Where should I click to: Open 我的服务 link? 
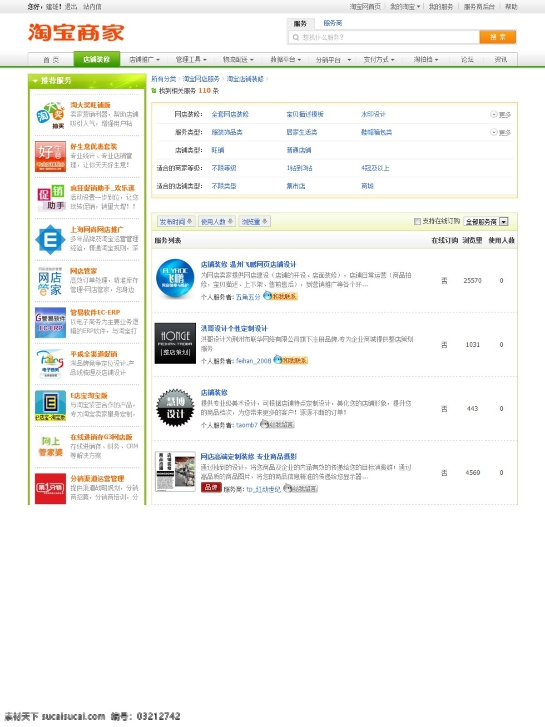pos(441,7)
